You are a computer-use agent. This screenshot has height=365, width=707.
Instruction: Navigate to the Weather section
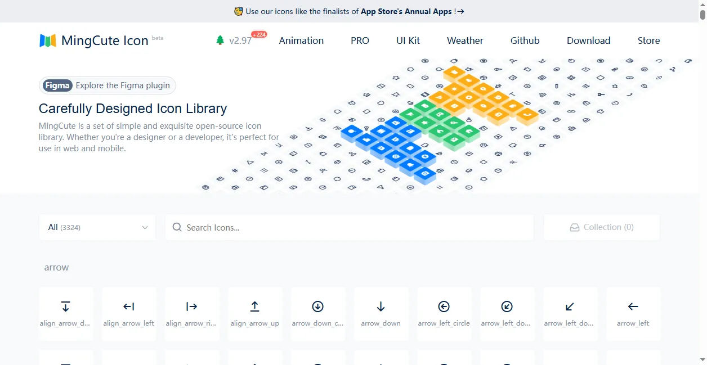coord(465,40)
